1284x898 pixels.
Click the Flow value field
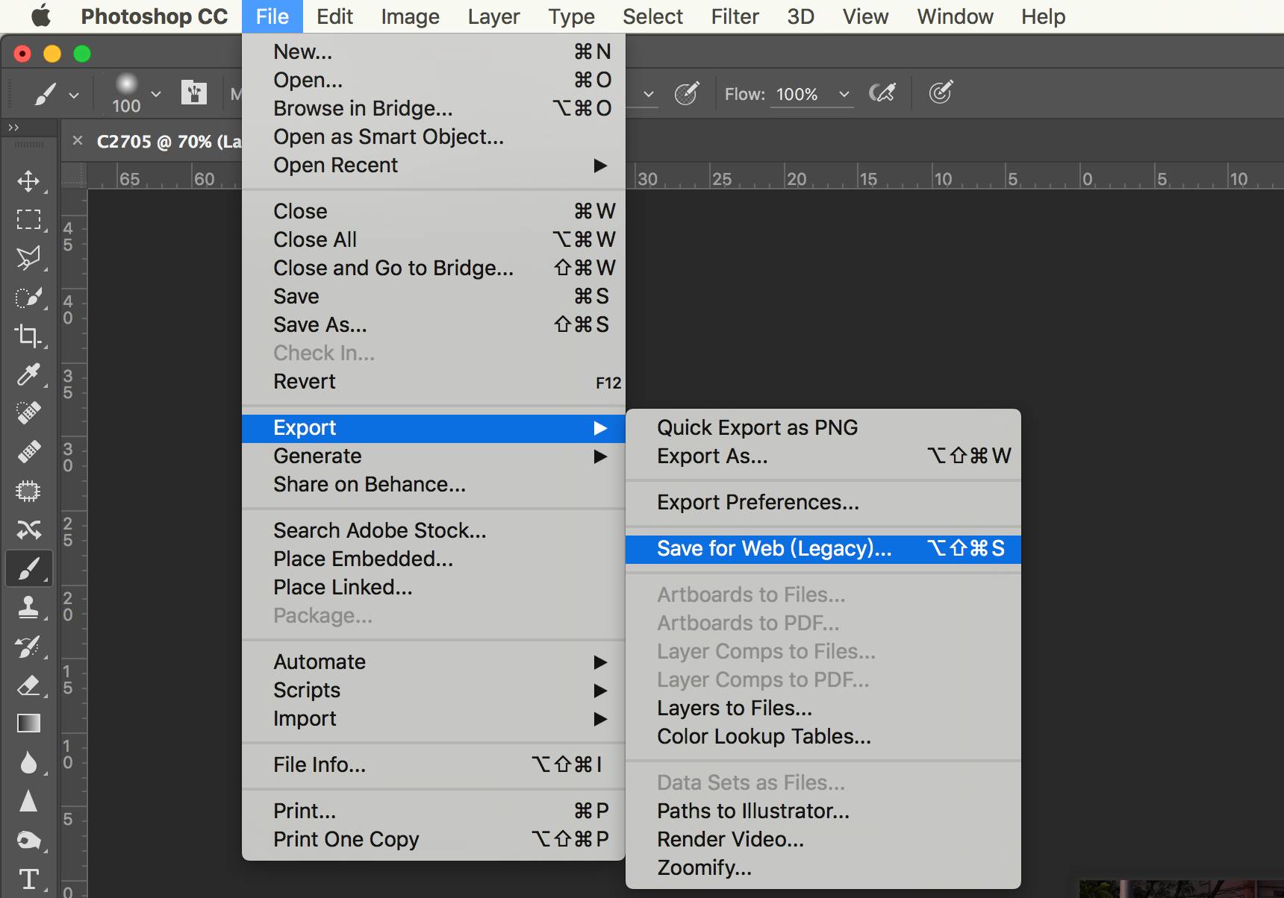point(797,94)
